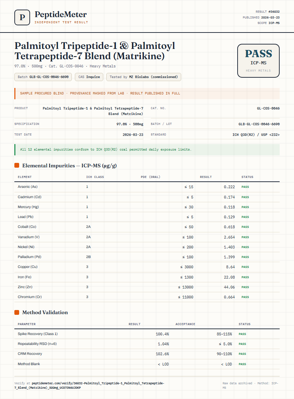Click Palladium ICH class 2B

pos(89,257)
